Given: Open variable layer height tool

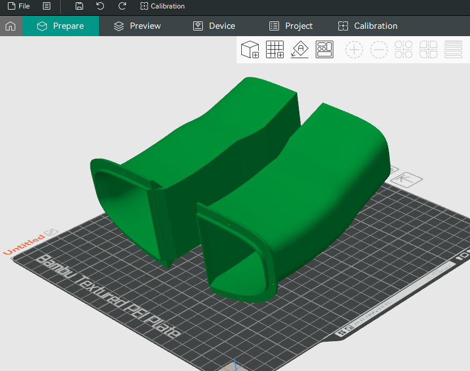Looking at the screenshot, I should pyautogui.click(x=453, y=50).
